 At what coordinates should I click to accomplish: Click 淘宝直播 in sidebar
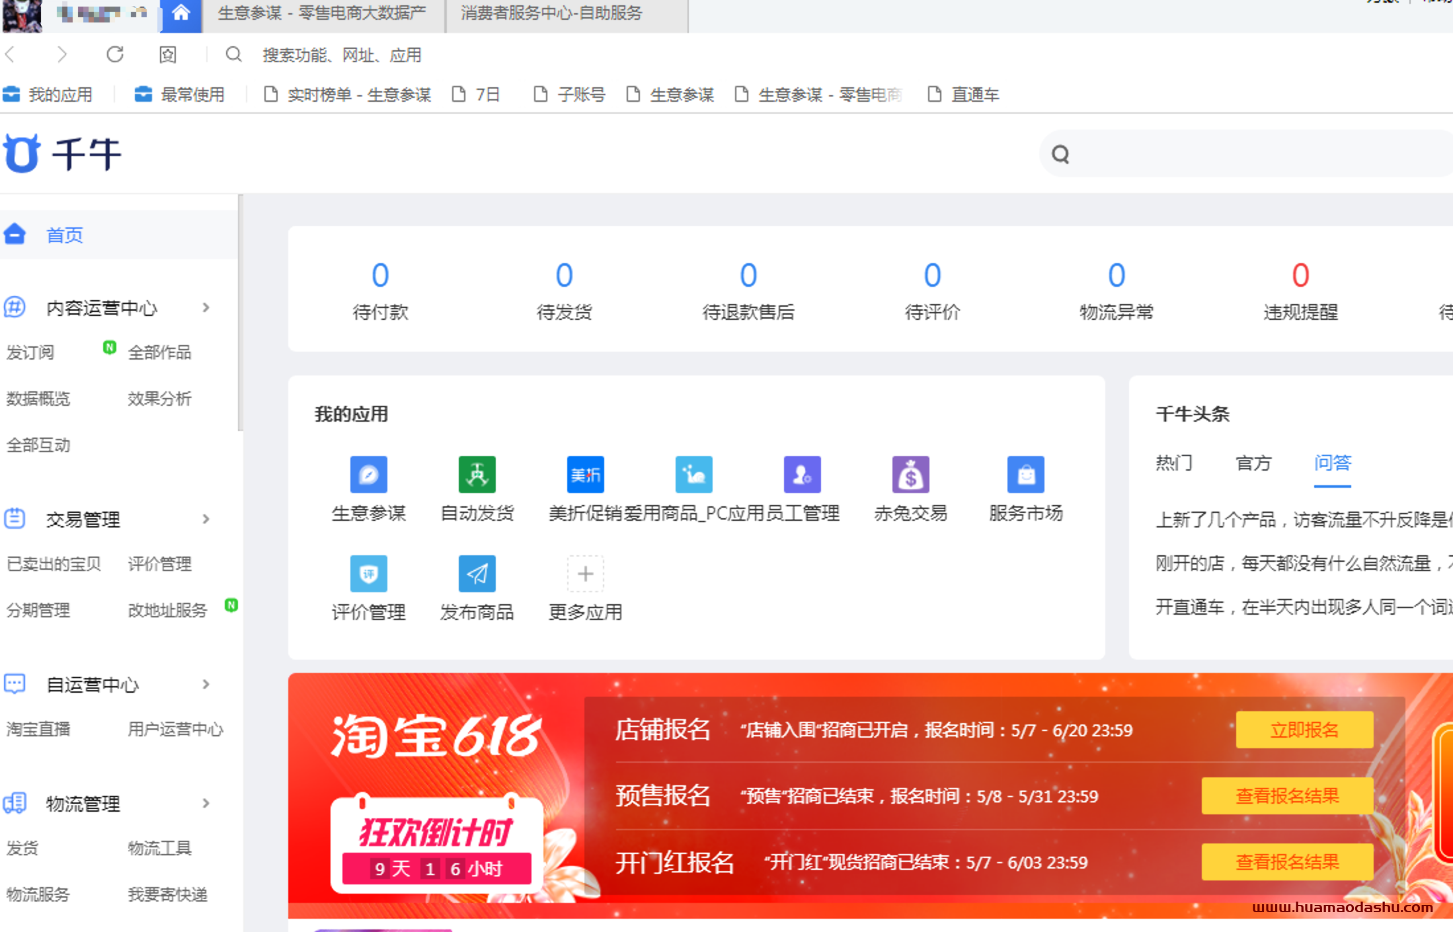coord(38,729)
